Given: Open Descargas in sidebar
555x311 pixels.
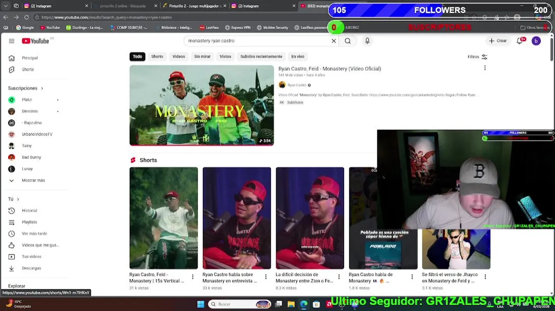Looking at the screenshot, I should point(32,268).
